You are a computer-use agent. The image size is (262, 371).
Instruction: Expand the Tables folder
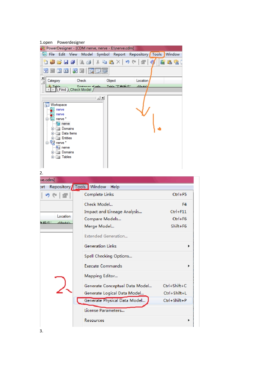(x=53, y=157)
